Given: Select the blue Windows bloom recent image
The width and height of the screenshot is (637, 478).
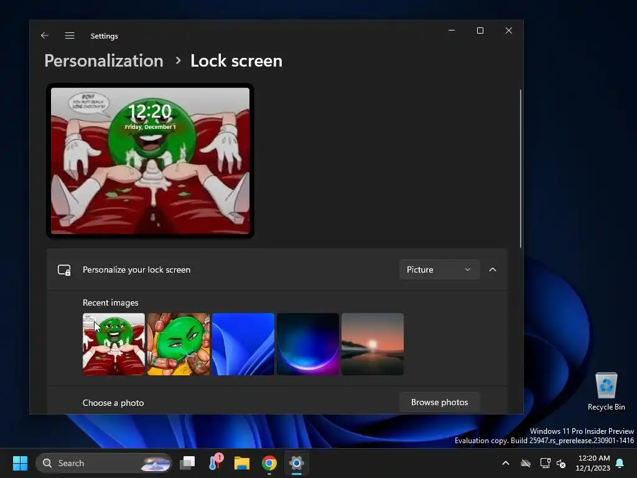Looking at the screenshot, I should 243,344.
